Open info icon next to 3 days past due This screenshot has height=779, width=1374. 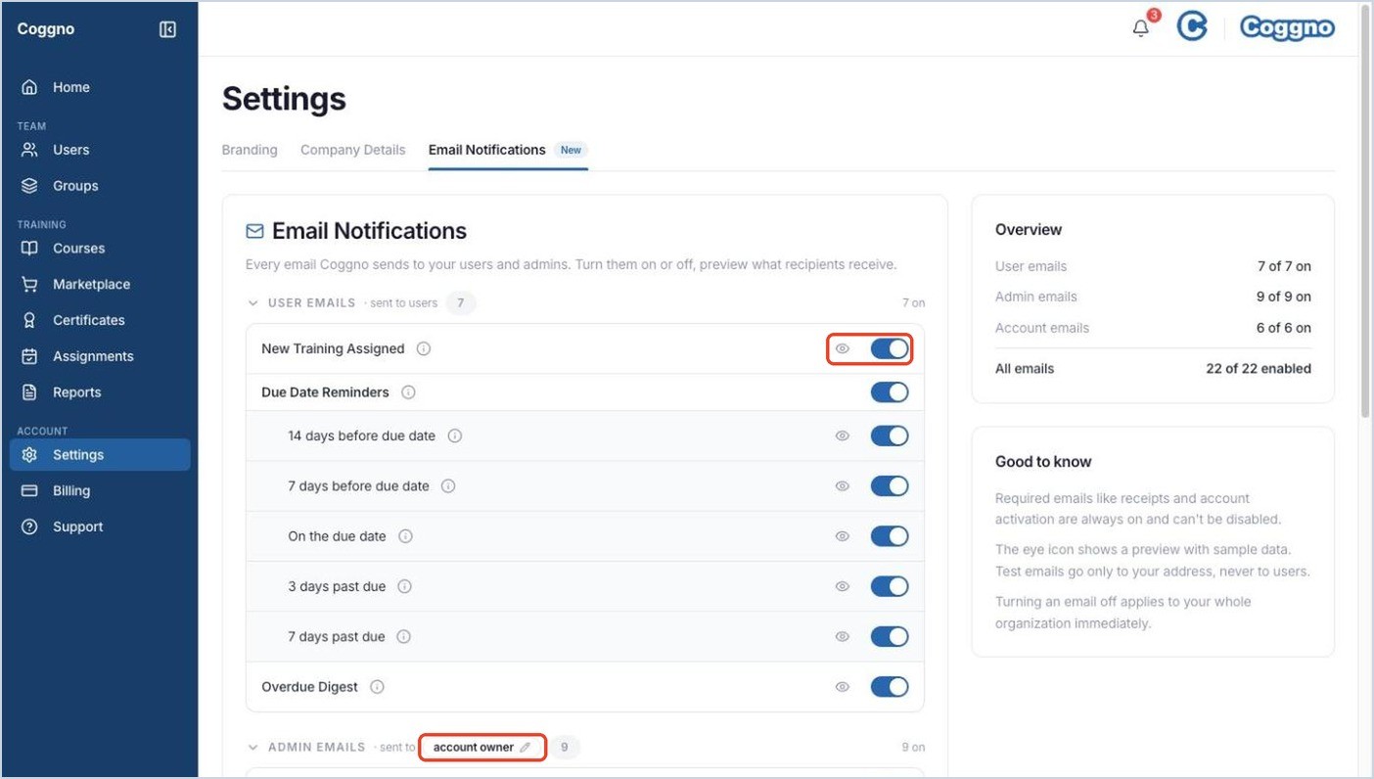pyautogui.click(x=404, y=586)
